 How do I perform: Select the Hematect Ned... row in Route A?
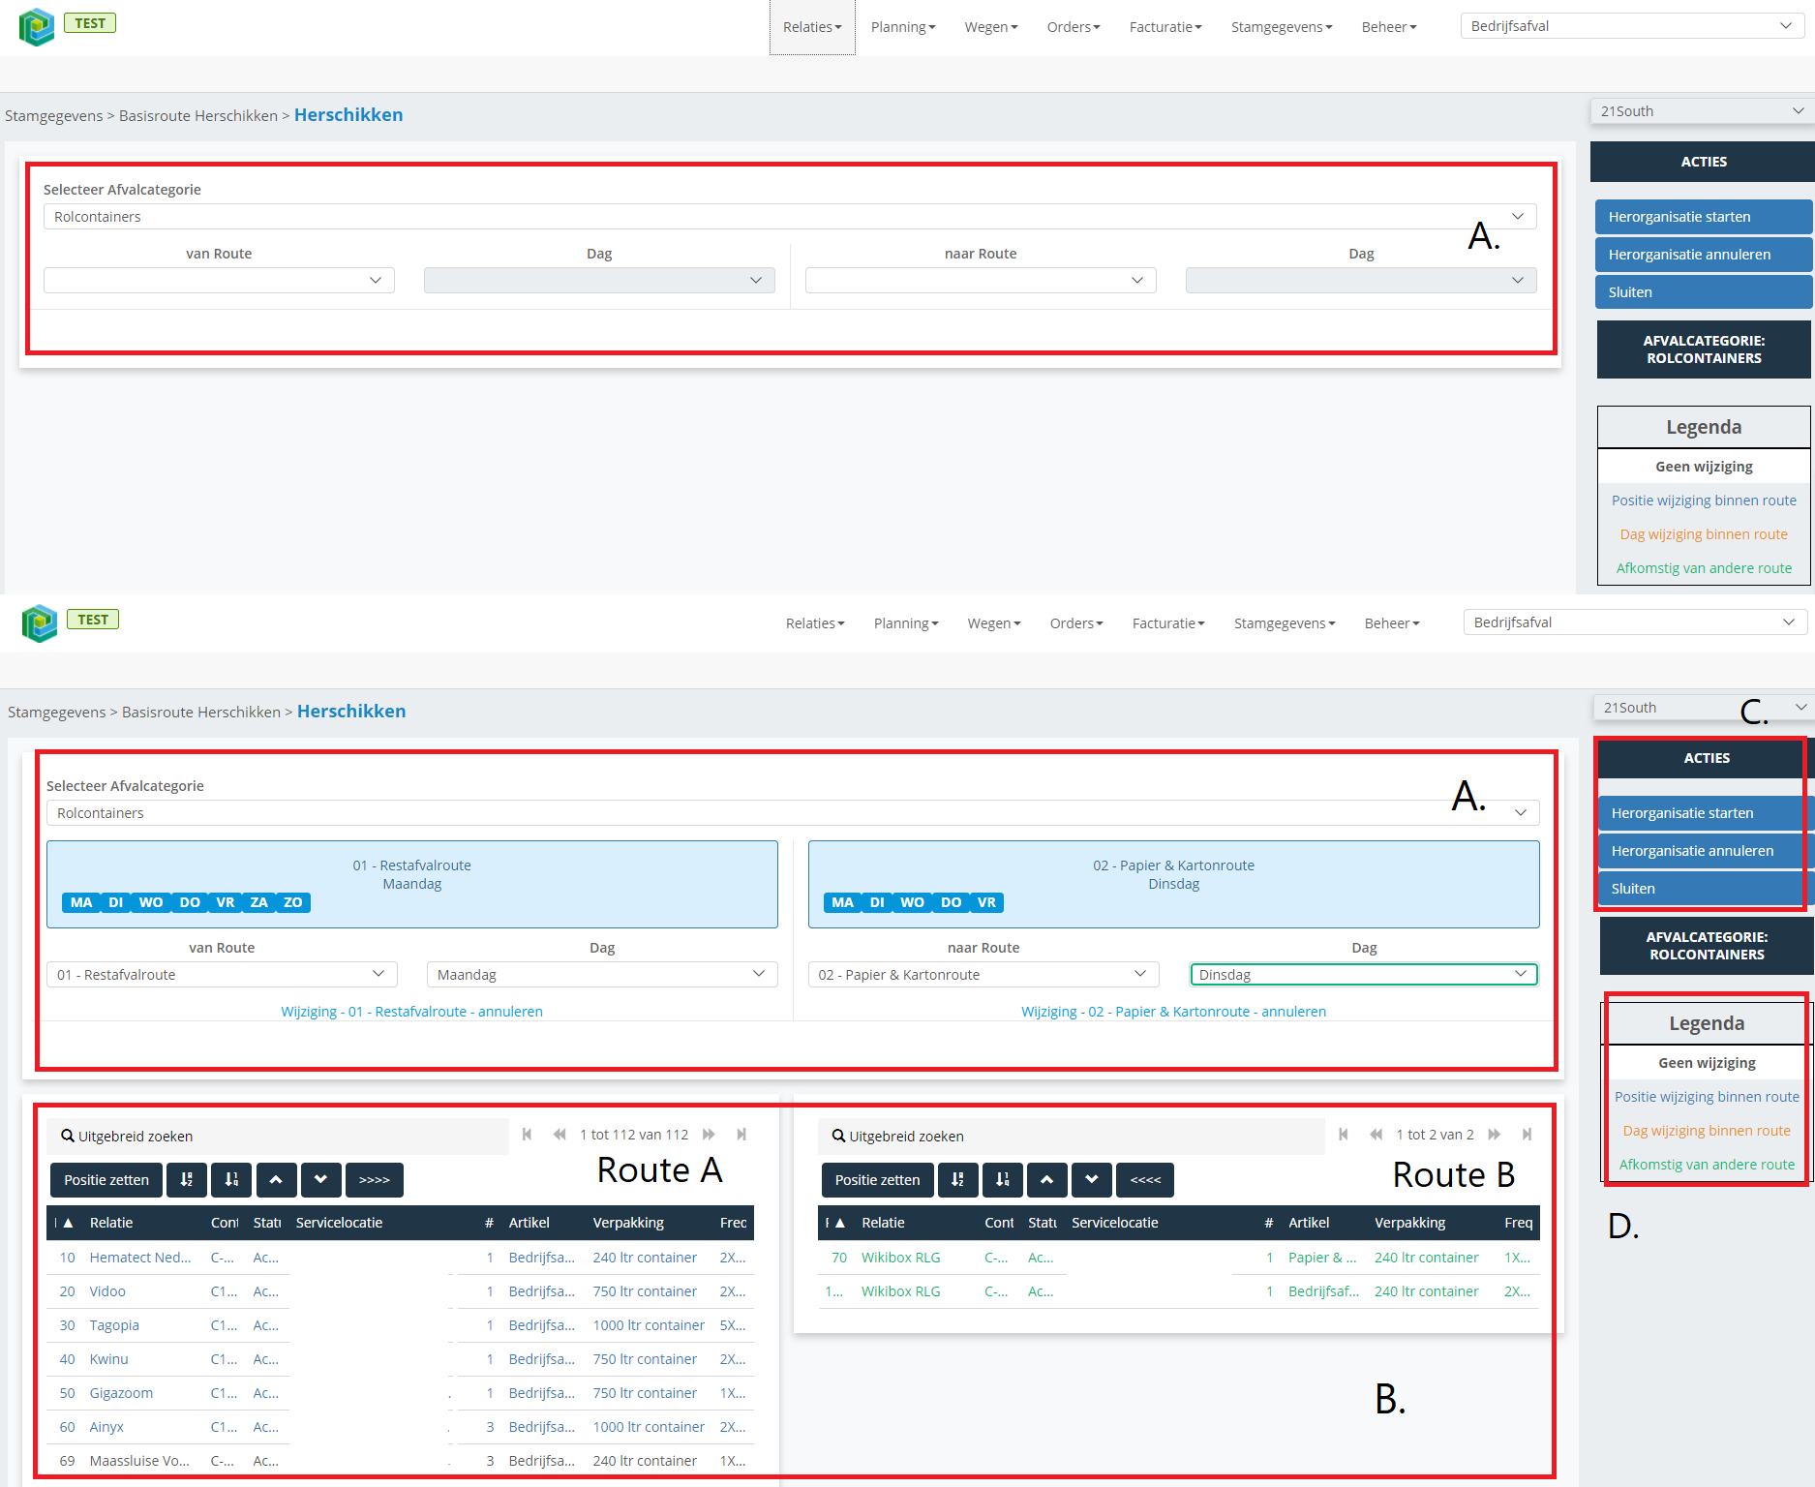pyautogui.click(x=400, y=1258)
